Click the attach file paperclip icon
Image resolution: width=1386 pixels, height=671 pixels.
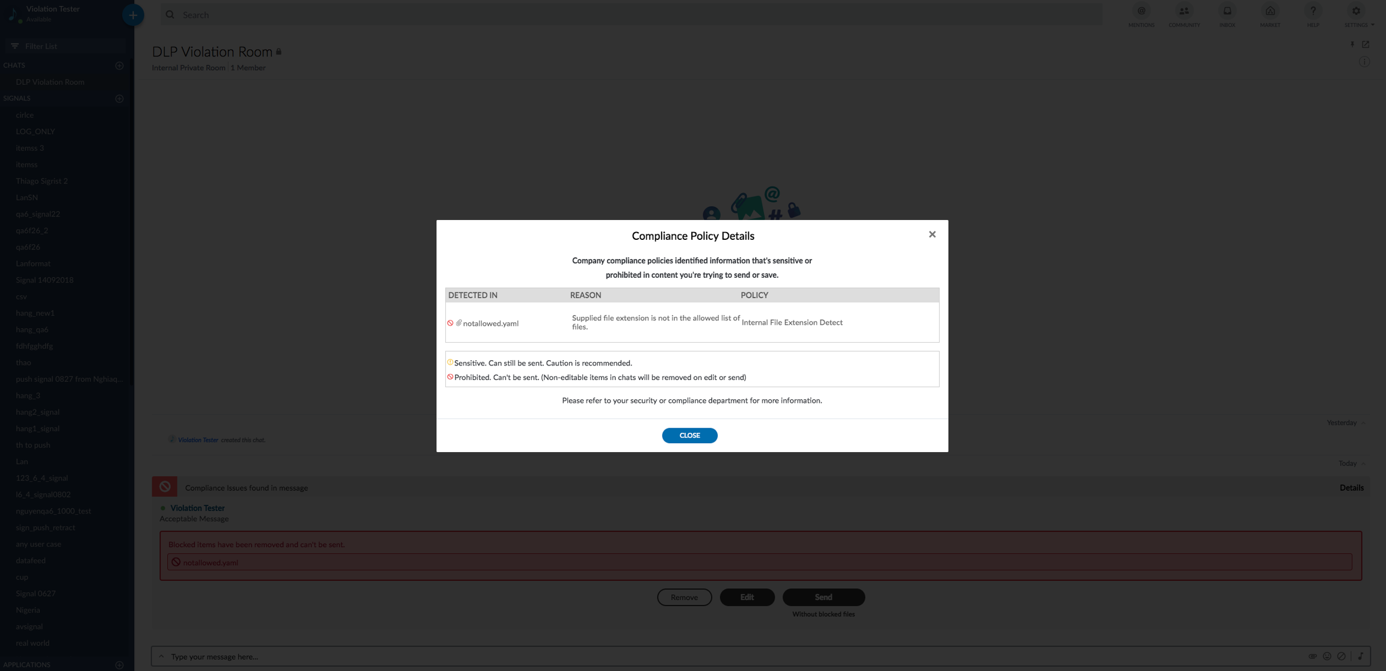[x=1312, y=656]
